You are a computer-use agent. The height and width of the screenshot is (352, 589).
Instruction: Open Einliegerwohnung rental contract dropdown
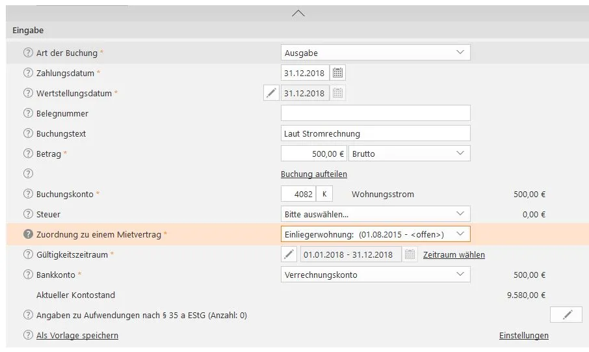(376, 234)
